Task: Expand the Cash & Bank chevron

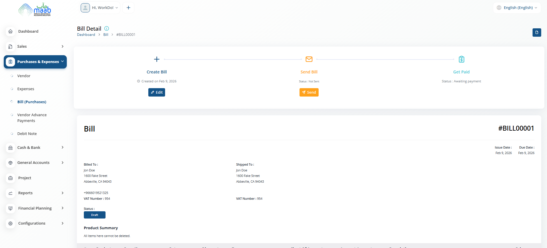Action: (x=62, y=147)
